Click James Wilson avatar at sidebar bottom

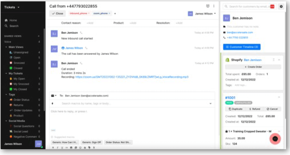coord(39,144)
